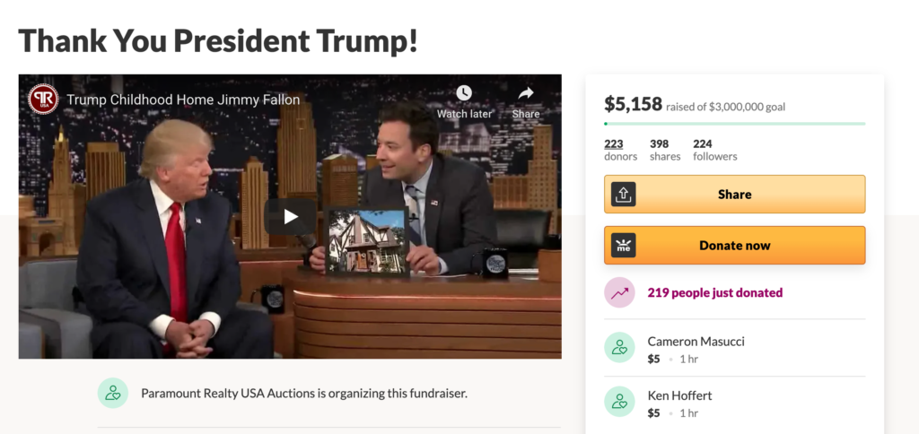The image size is (919, 434).
Task: Click the 224 followers count
Action: tap(714, 150)
